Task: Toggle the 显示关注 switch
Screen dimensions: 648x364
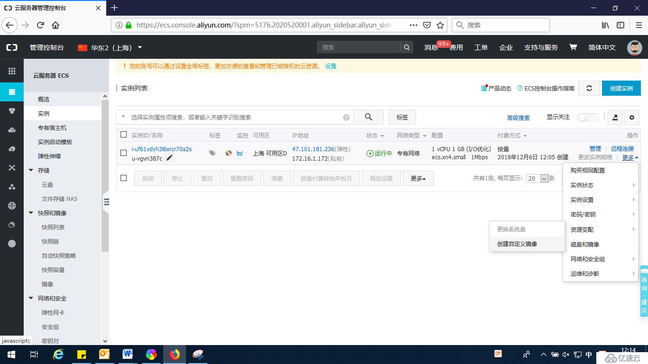Action: click(x=588, y=118)
